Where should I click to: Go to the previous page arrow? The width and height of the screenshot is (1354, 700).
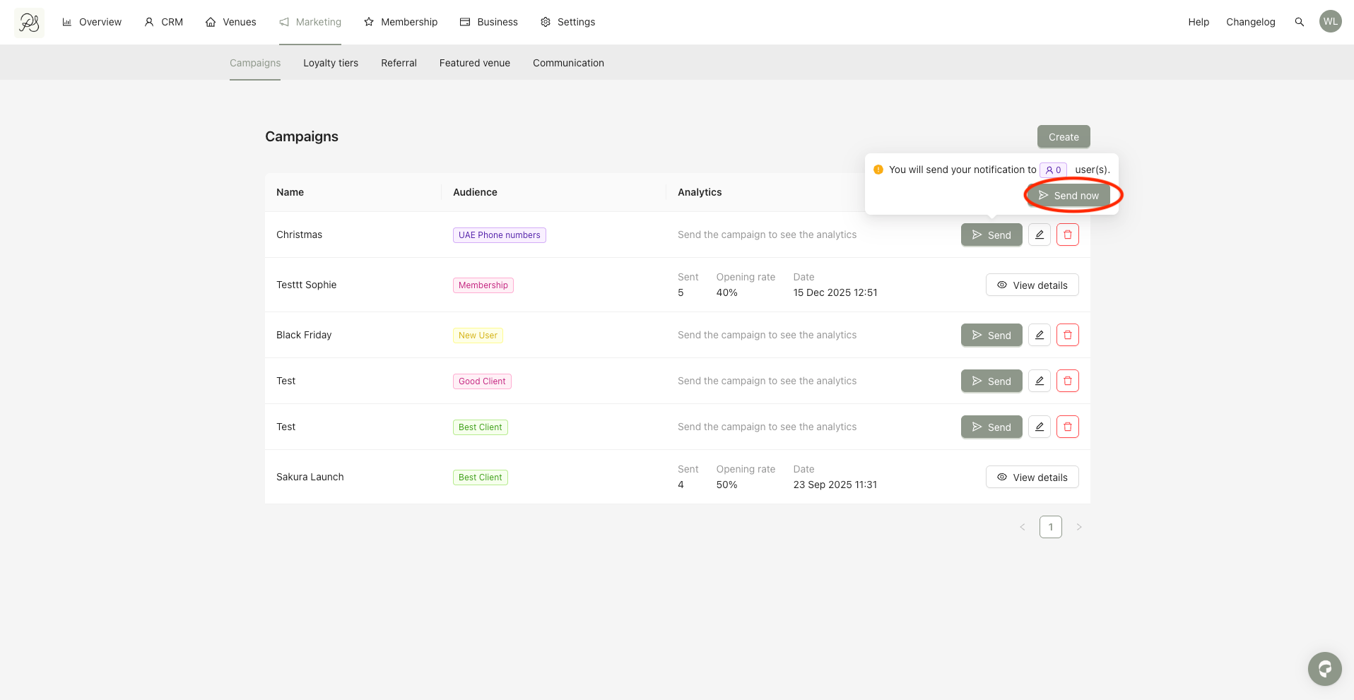point(1022,527)
